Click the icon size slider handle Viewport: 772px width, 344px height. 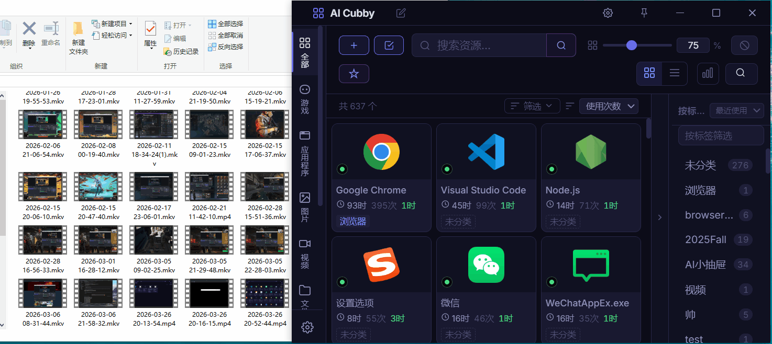click(632, 45)
